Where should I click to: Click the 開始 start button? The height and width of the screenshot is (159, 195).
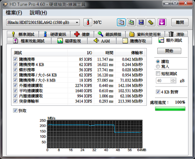click(x=169, y=51)
